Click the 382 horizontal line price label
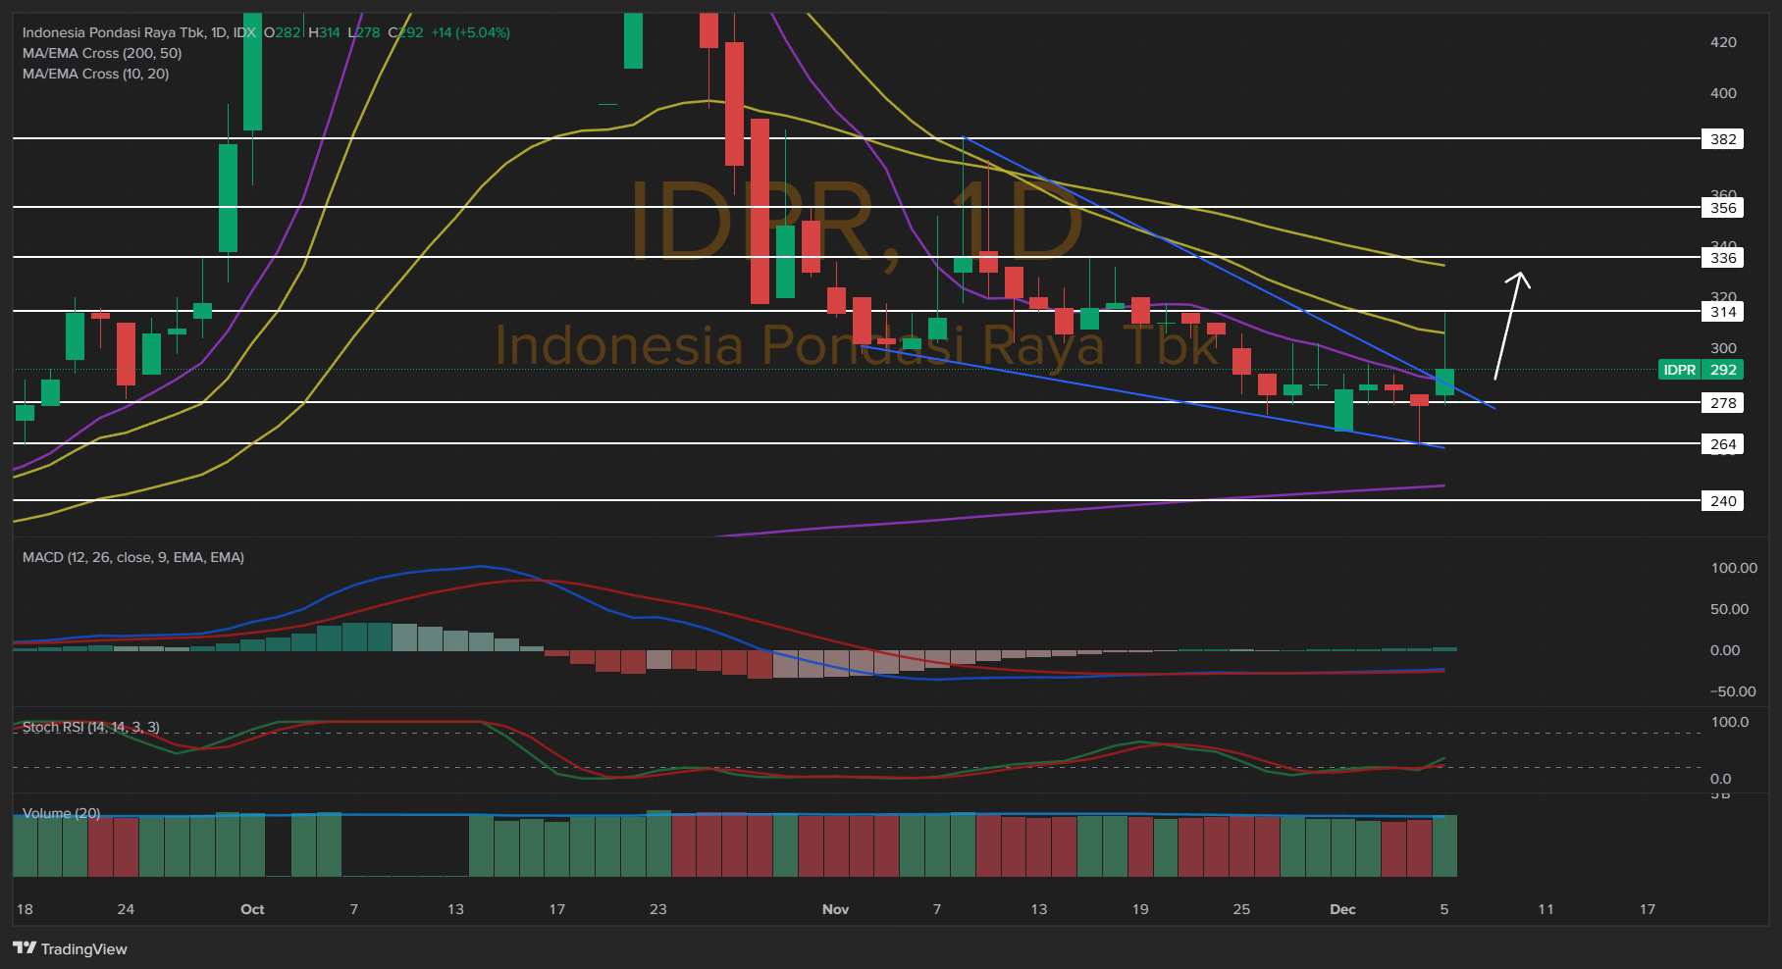 1723,139
